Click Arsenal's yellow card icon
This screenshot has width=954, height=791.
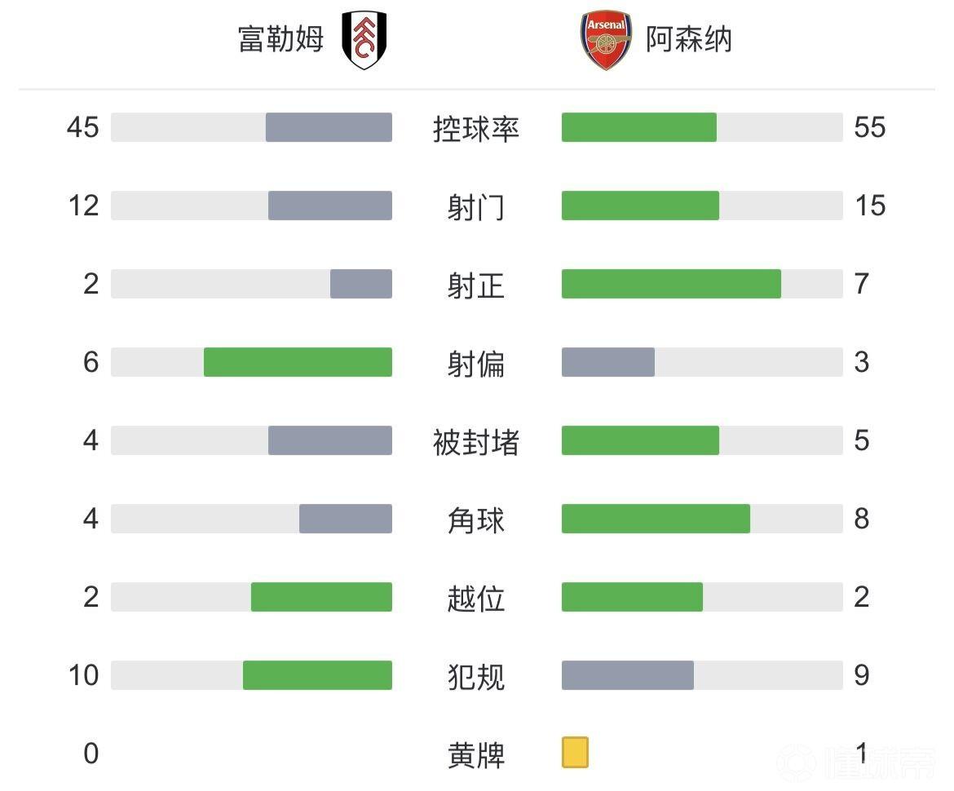[575, 753]
